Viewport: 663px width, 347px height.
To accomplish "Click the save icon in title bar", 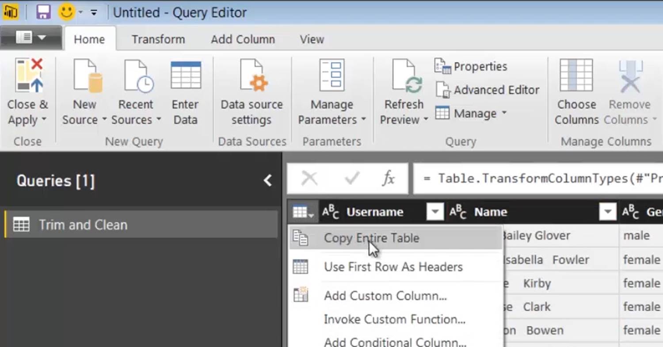I will 43,12.
